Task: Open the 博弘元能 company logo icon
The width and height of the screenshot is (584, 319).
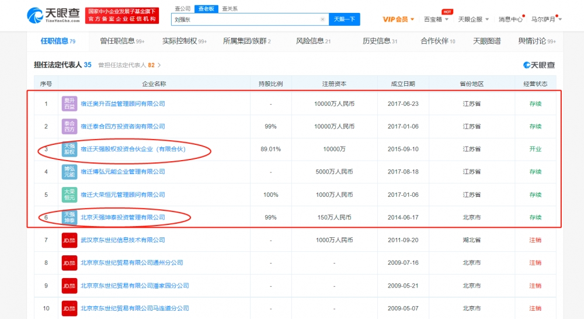Action: [69, 172]
